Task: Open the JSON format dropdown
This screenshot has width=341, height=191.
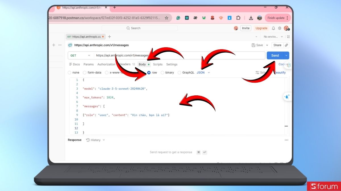Action: tap(203, 73)
